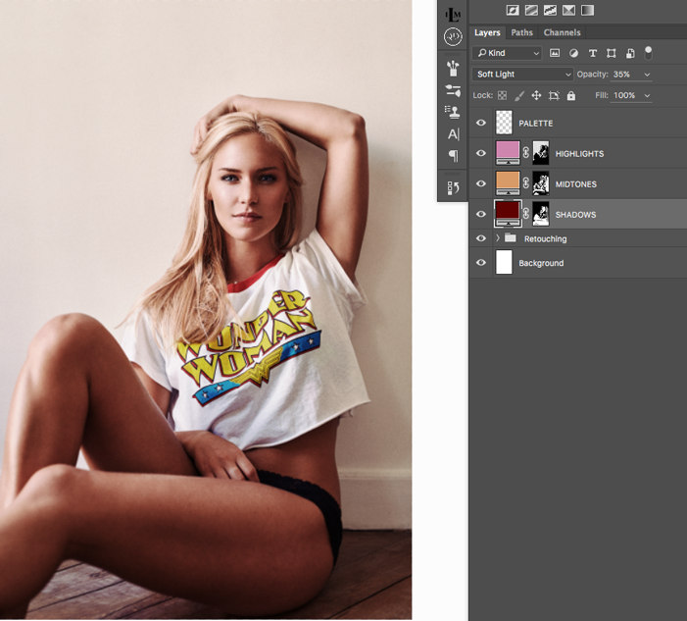Filter layers by pixel layers

pos(555,53)
